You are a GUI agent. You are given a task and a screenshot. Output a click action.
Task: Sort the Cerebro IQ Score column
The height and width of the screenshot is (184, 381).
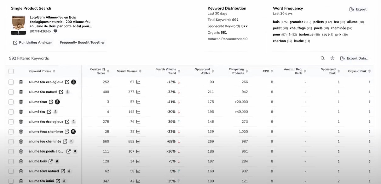[x=108, y=71]
